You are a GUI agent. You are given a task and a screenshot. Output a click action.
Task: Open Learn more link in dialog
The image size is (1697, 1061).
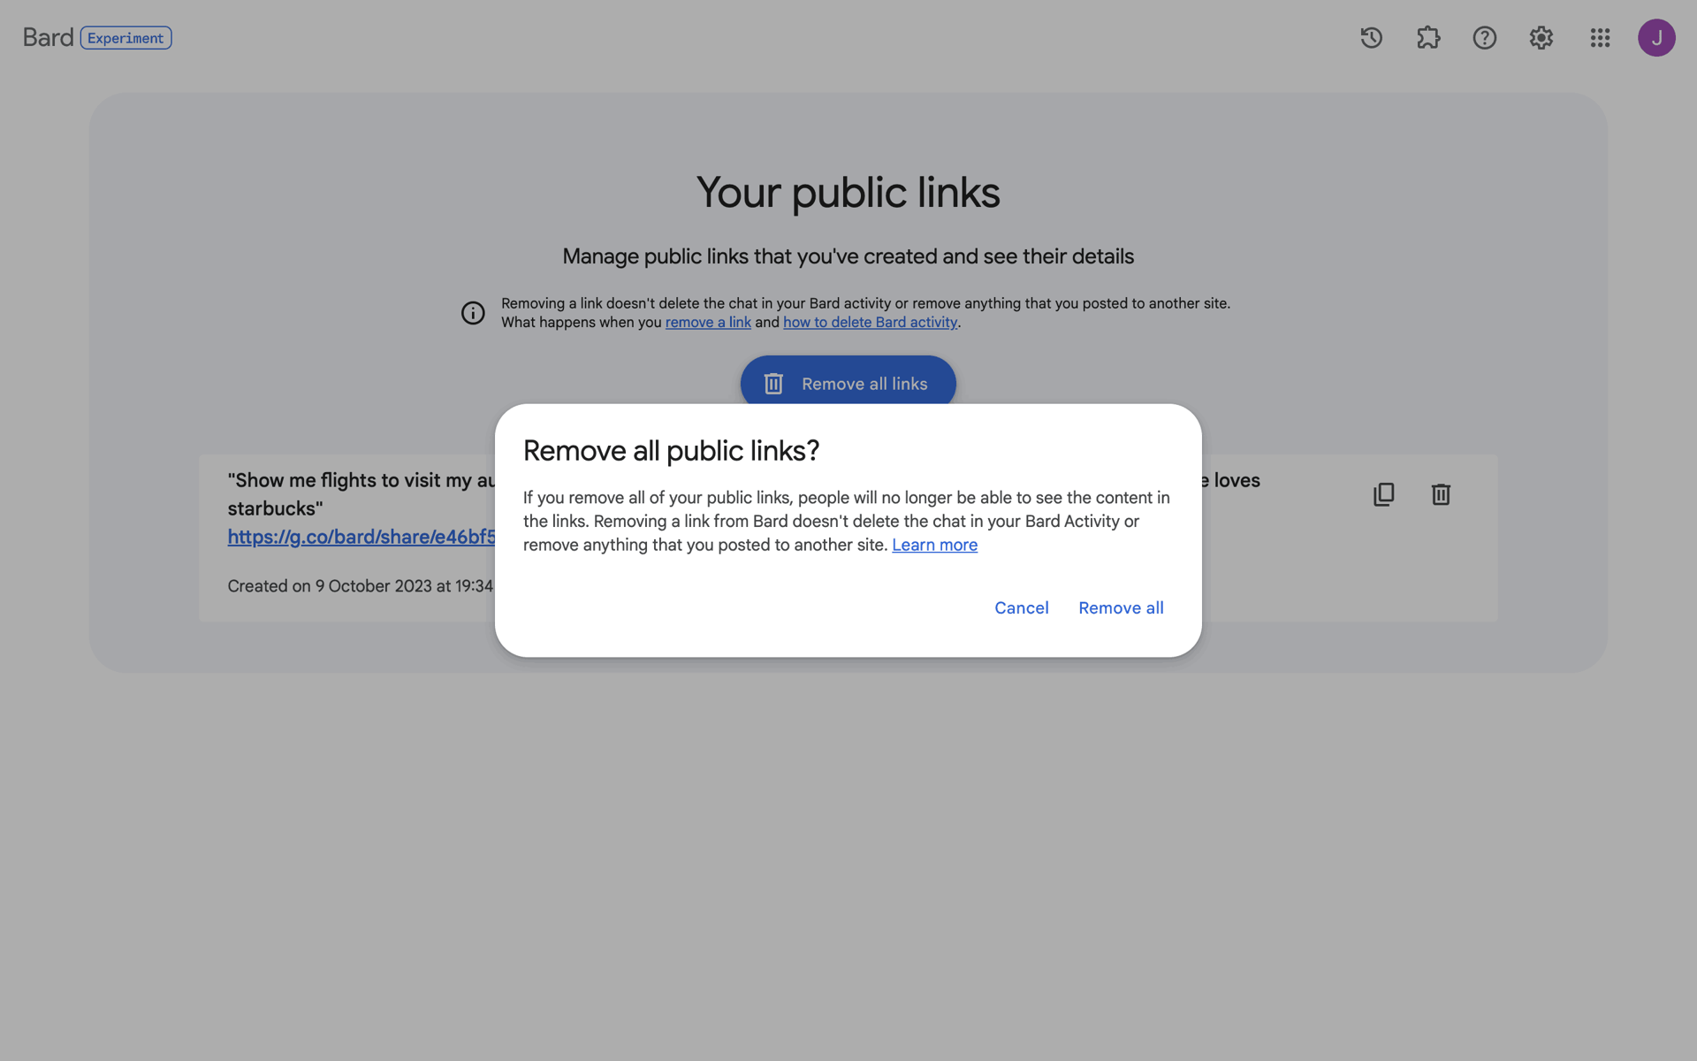(x=934, y=546)
